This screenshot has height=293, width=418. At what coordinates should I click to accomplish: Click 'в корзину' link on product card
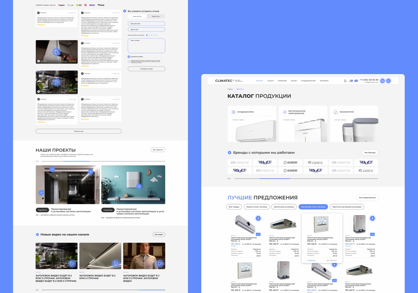click(311, 260)
